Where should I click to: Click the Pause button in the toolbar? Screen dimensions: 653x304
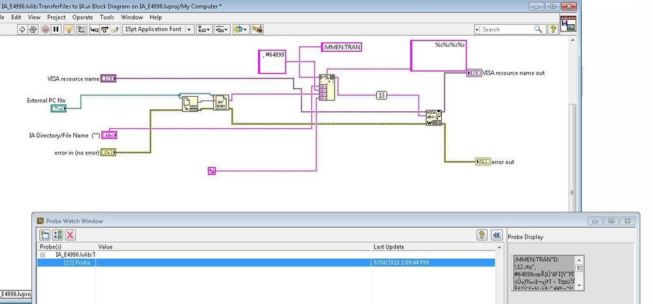56,29
